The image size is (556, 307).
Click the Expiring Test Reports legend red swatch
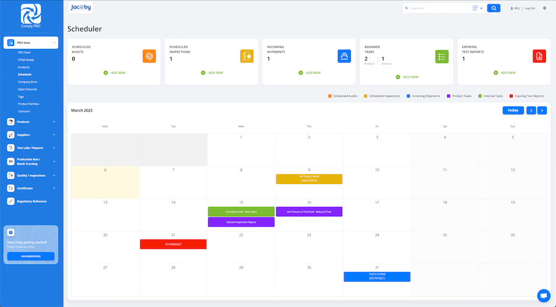pos(512,96)
